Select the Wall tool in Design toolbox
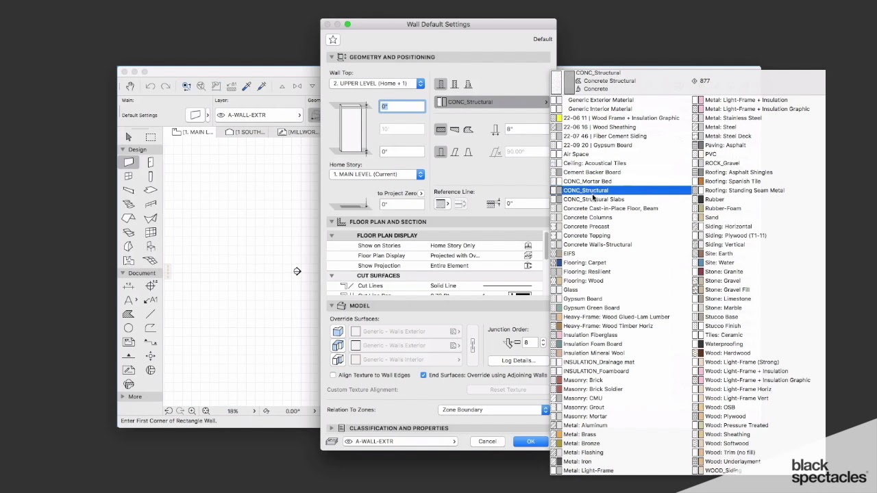Image resolution: width=877 pixels, height=493 pixels. [129, 162]
